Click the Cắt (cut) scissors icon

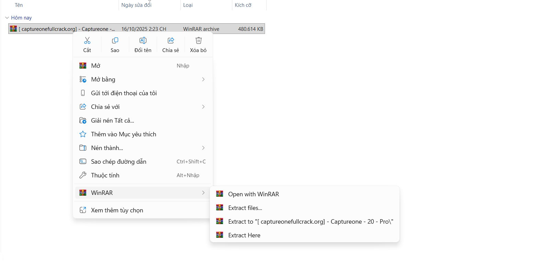(x=87, y=41)
